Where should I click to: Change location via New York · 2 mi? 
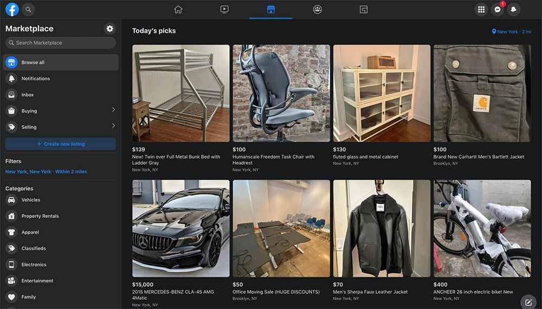511,32
